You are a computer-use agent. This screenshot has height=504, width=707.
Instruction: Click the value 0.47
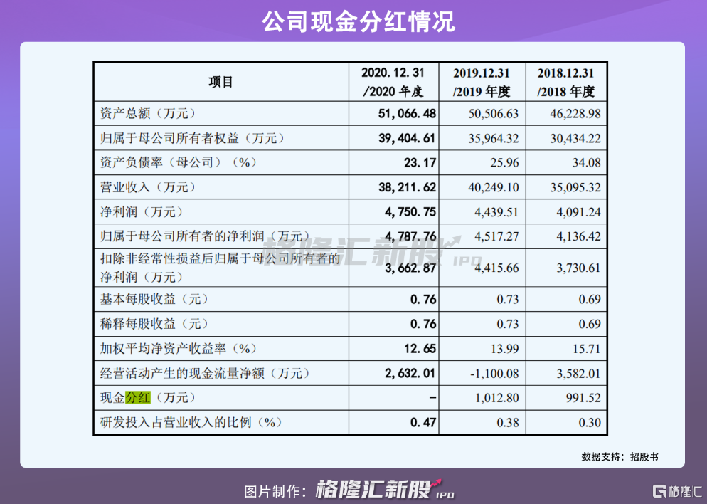coord(423,422)
